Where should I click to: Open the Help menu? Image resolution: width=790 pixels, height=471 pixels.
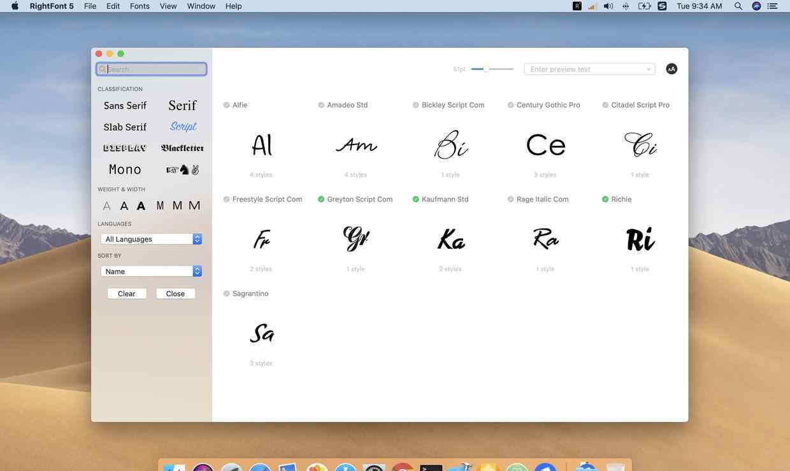tap(233, 6)
